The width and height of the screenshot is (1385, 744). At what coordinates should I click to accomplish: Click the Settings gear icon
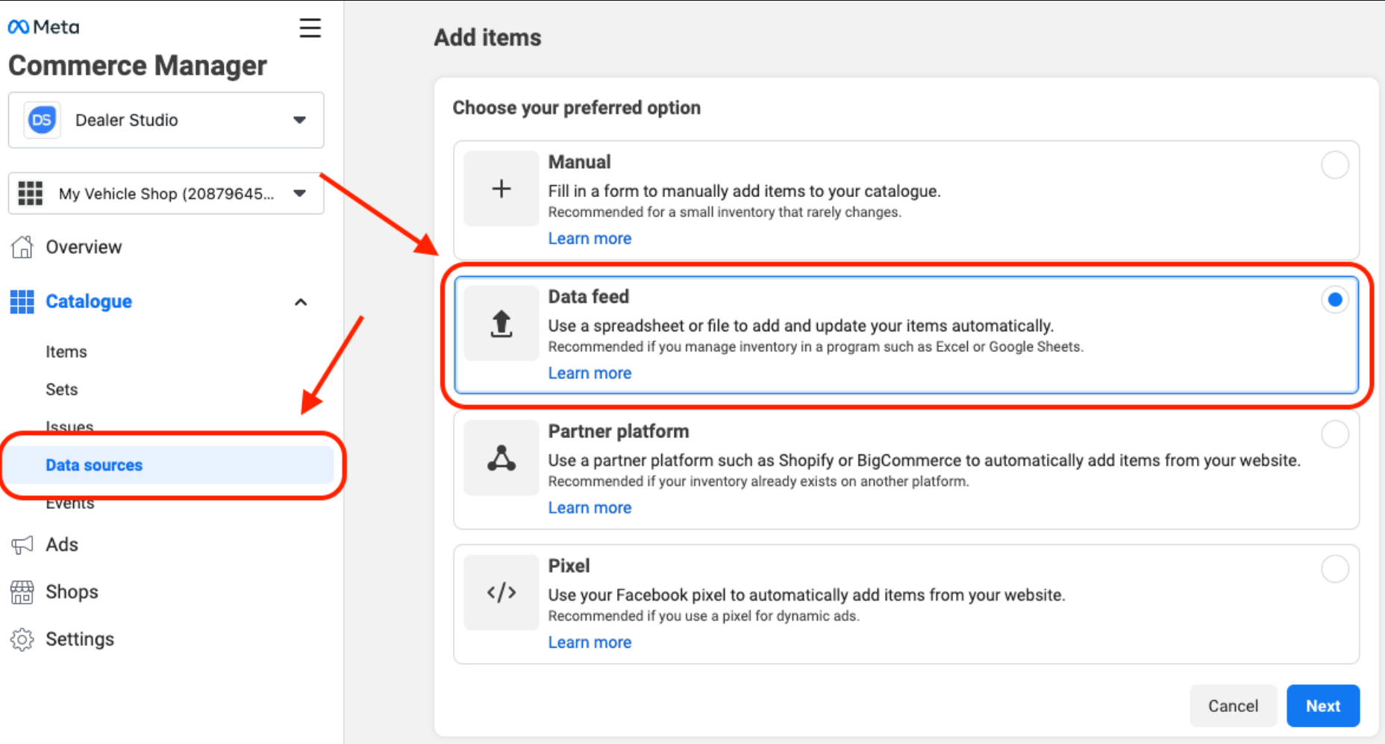coord(22,640)
